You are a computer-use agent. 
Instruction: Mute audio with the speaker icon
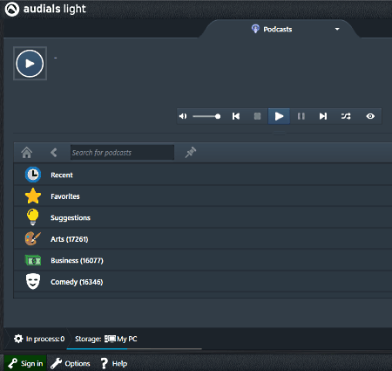(x=183, y=116)
